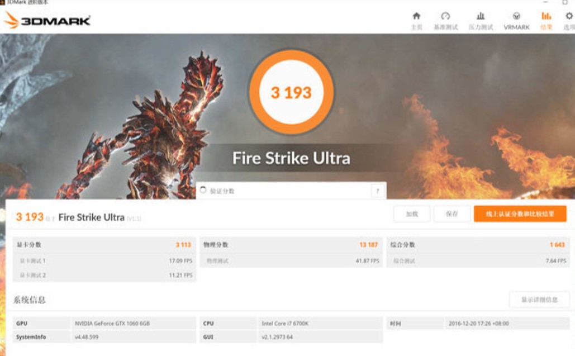The image size is (575, 356).
Task: Click the 综合分数 combined score label
Action: click(x=402, y=245)
